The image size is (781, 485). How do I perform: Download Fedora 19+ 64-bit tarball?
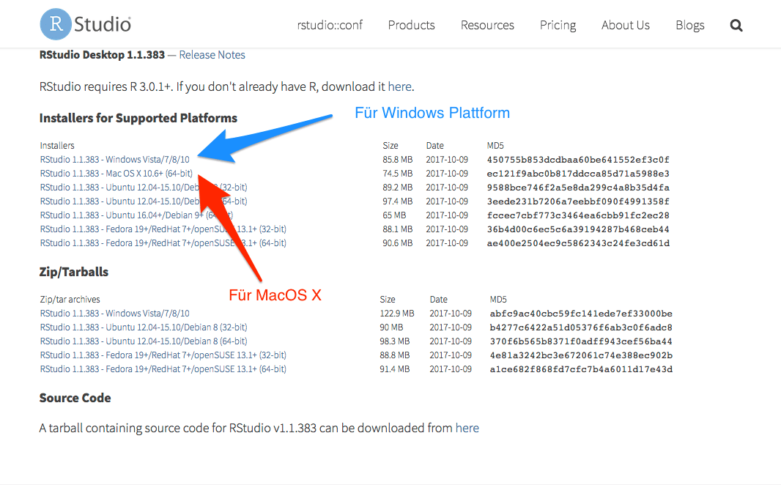(163, 369)
